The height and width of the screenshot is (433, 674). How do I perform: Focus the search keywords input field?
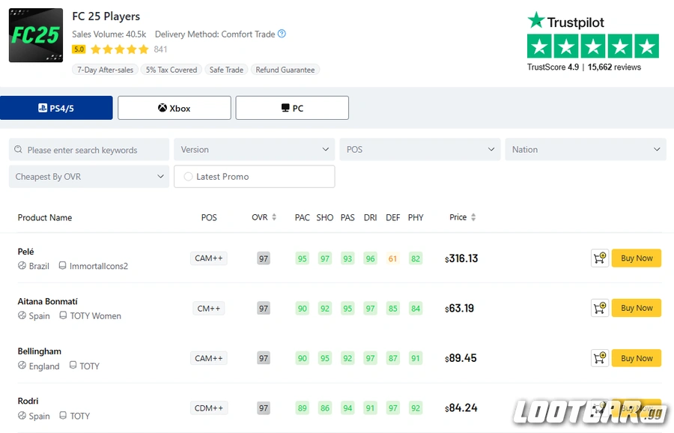[89, 150]
